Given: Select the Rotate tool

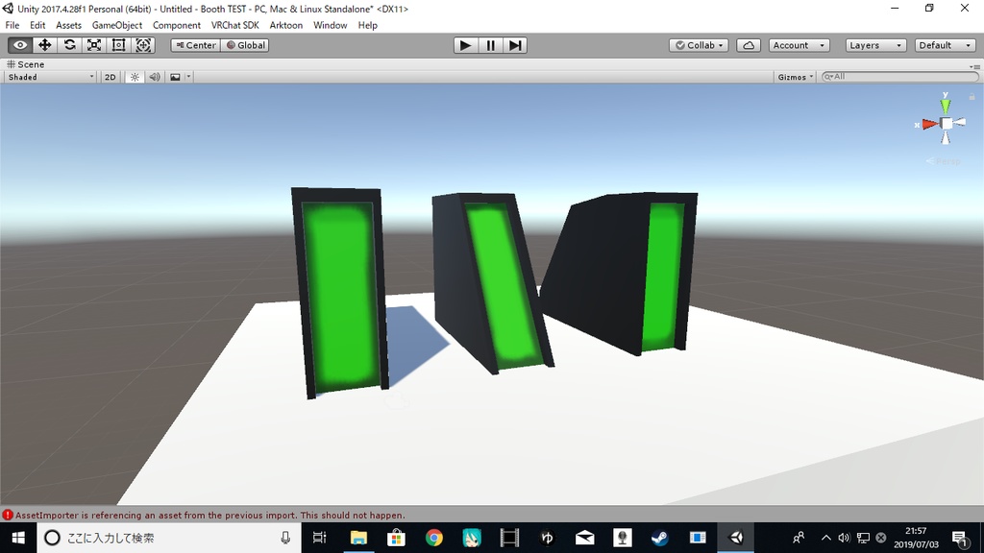Looking at the screenshot, I should pos(69,45).
